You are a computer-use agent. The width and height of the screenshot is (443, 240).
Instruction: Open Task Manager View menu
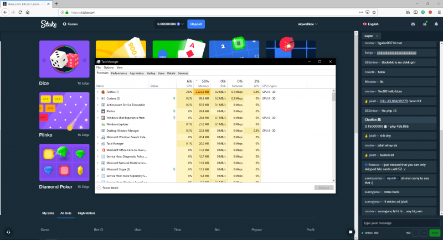(x=120, y=67)
